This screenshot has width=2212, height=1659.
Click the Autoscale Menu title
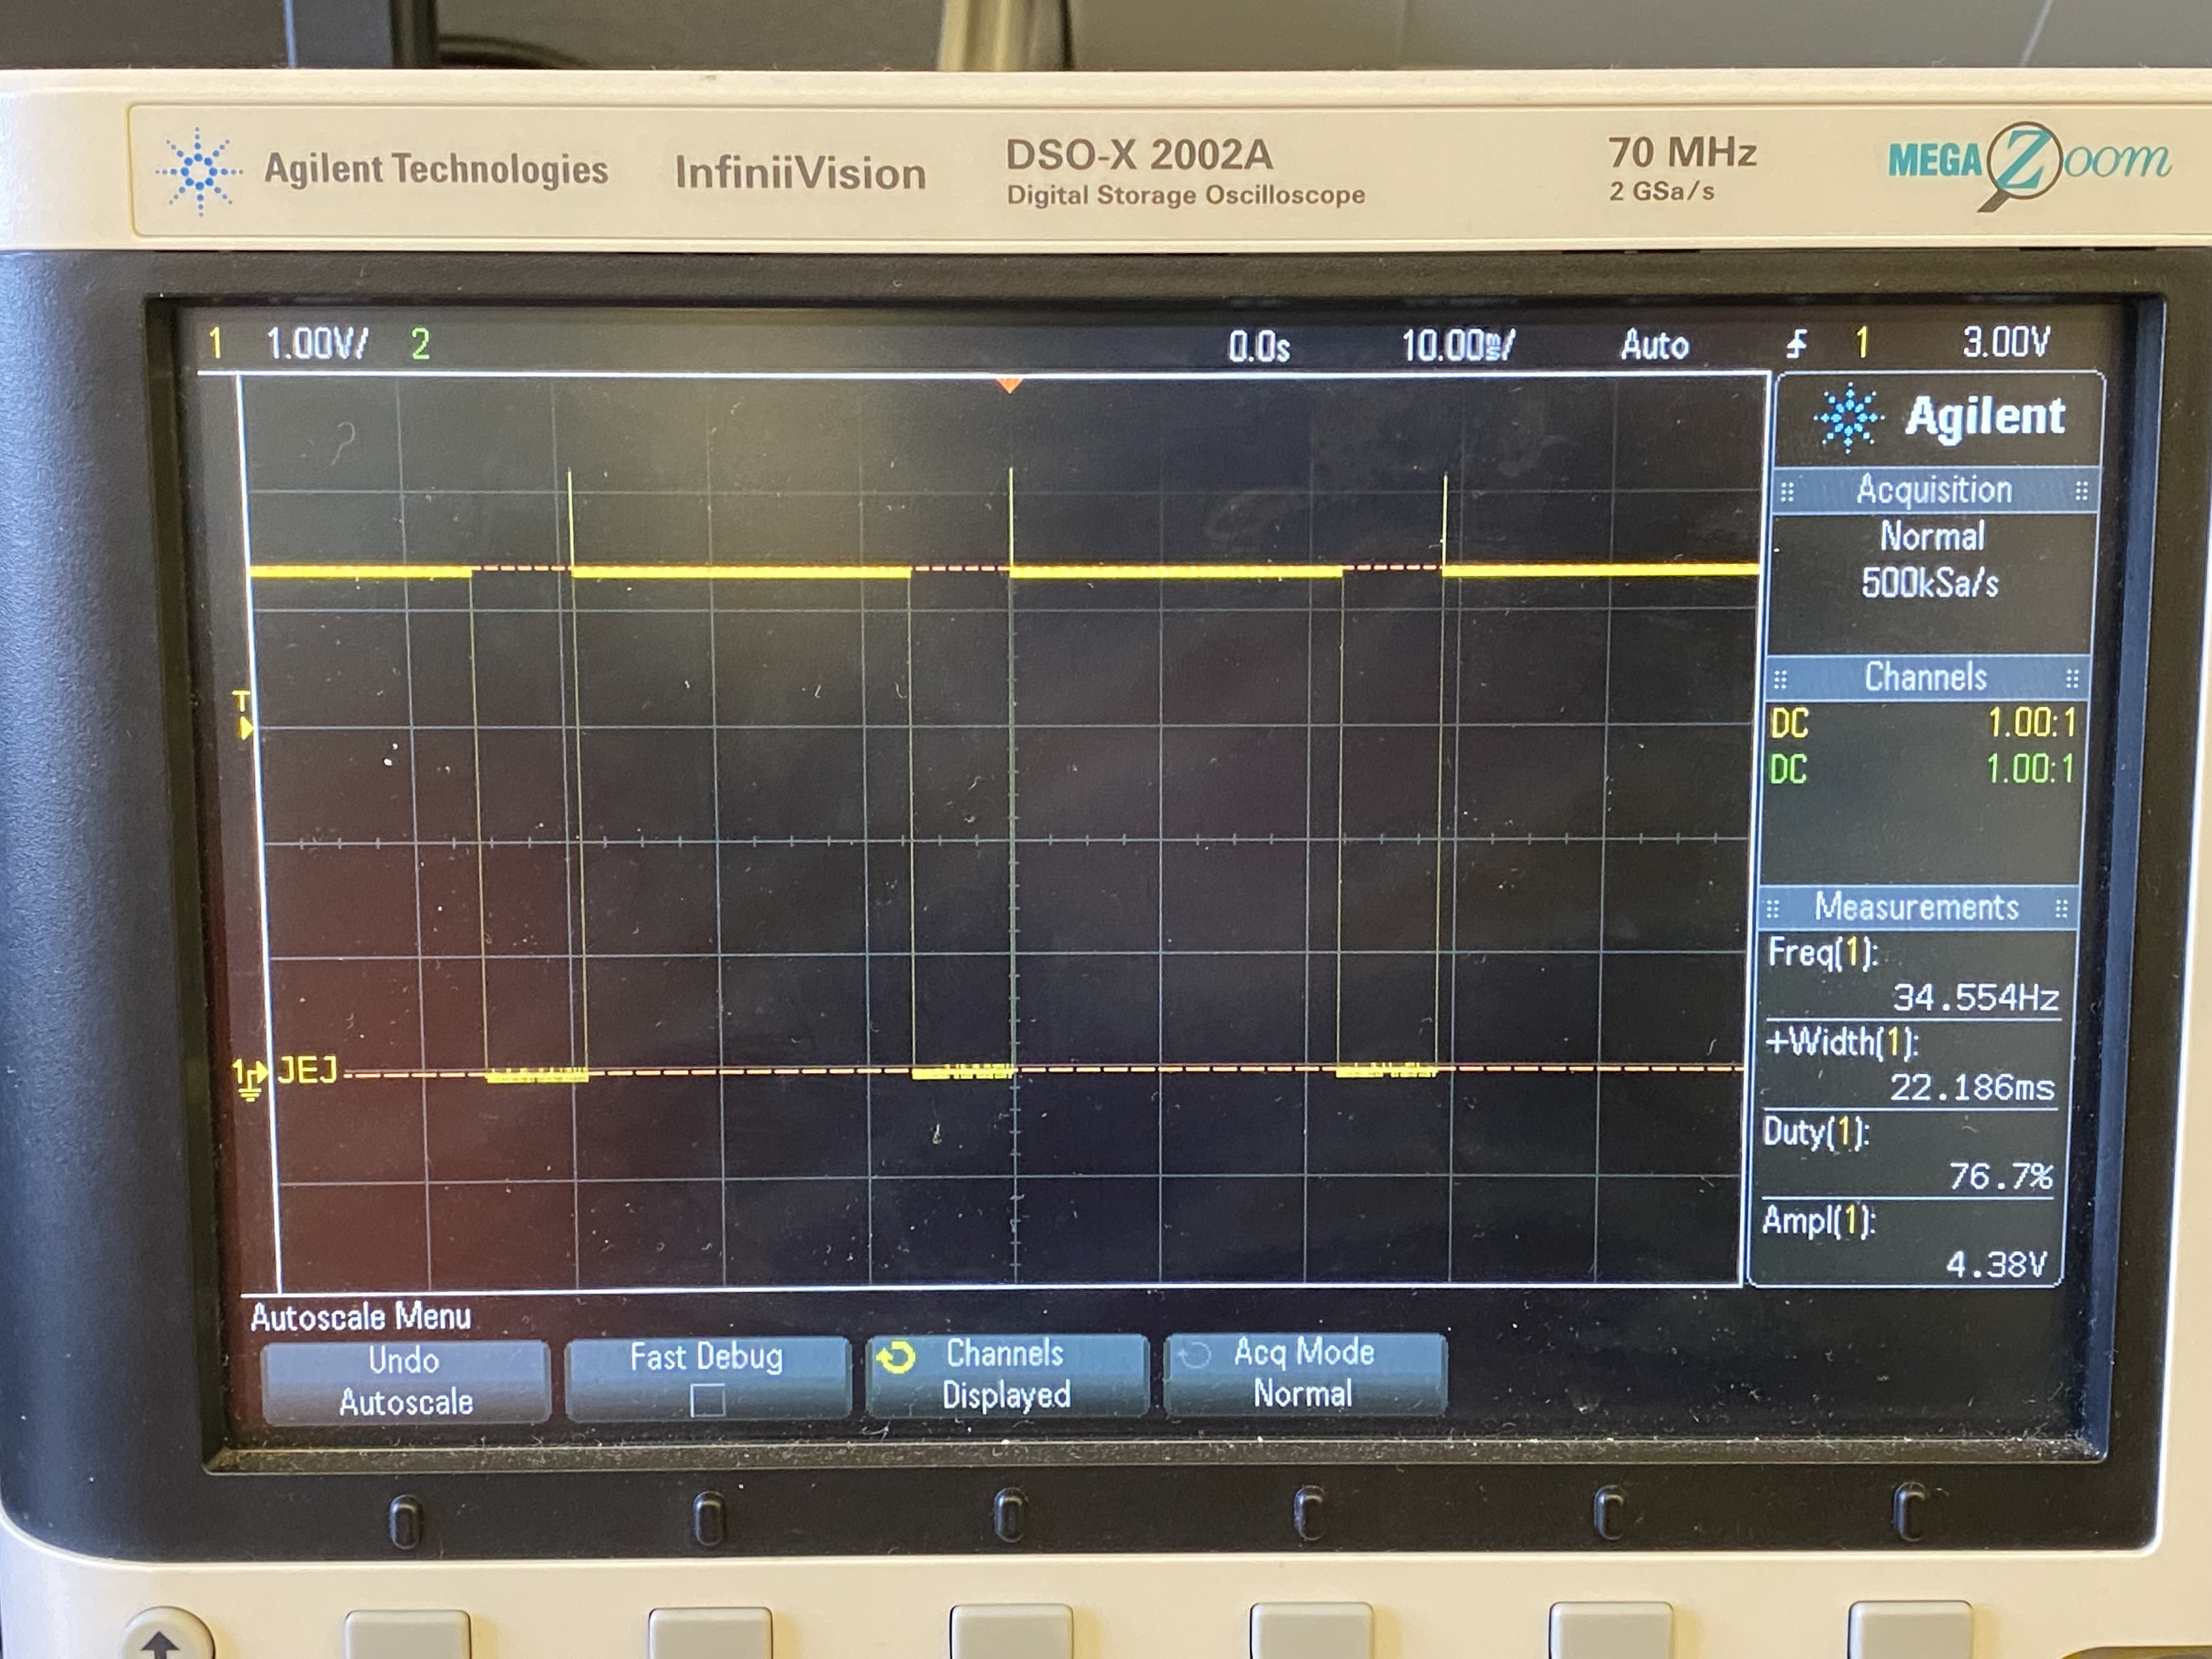[360, 1317]
